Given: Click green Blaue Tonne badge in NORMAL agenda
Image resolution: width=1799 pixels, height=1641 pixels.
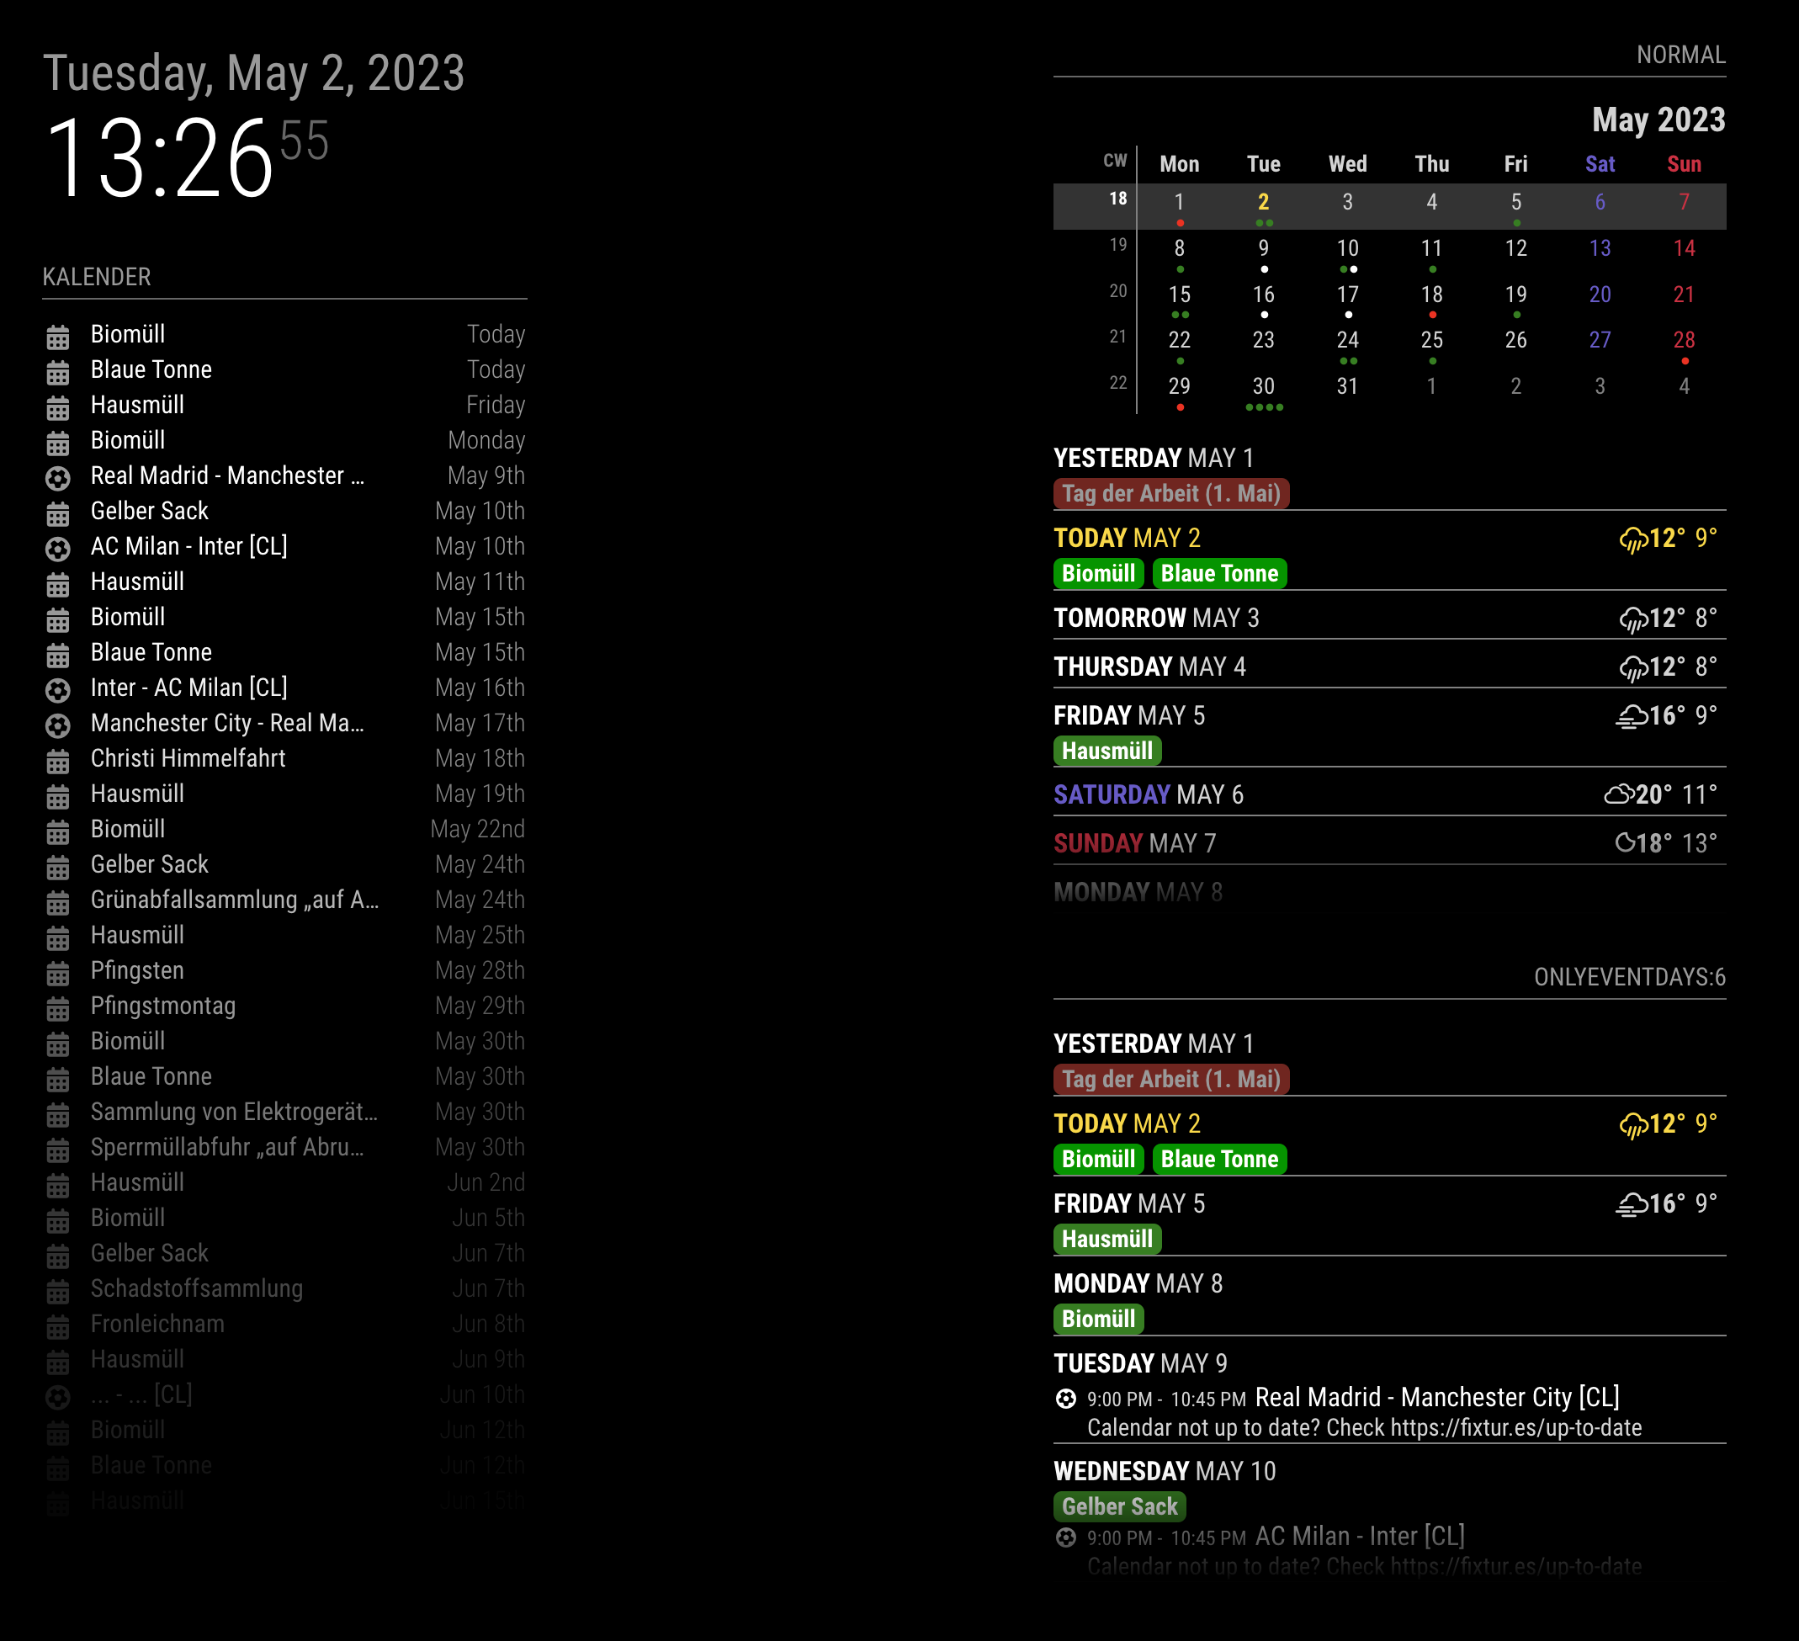Looking at the screenshot, I should [x=1219, y=574].
